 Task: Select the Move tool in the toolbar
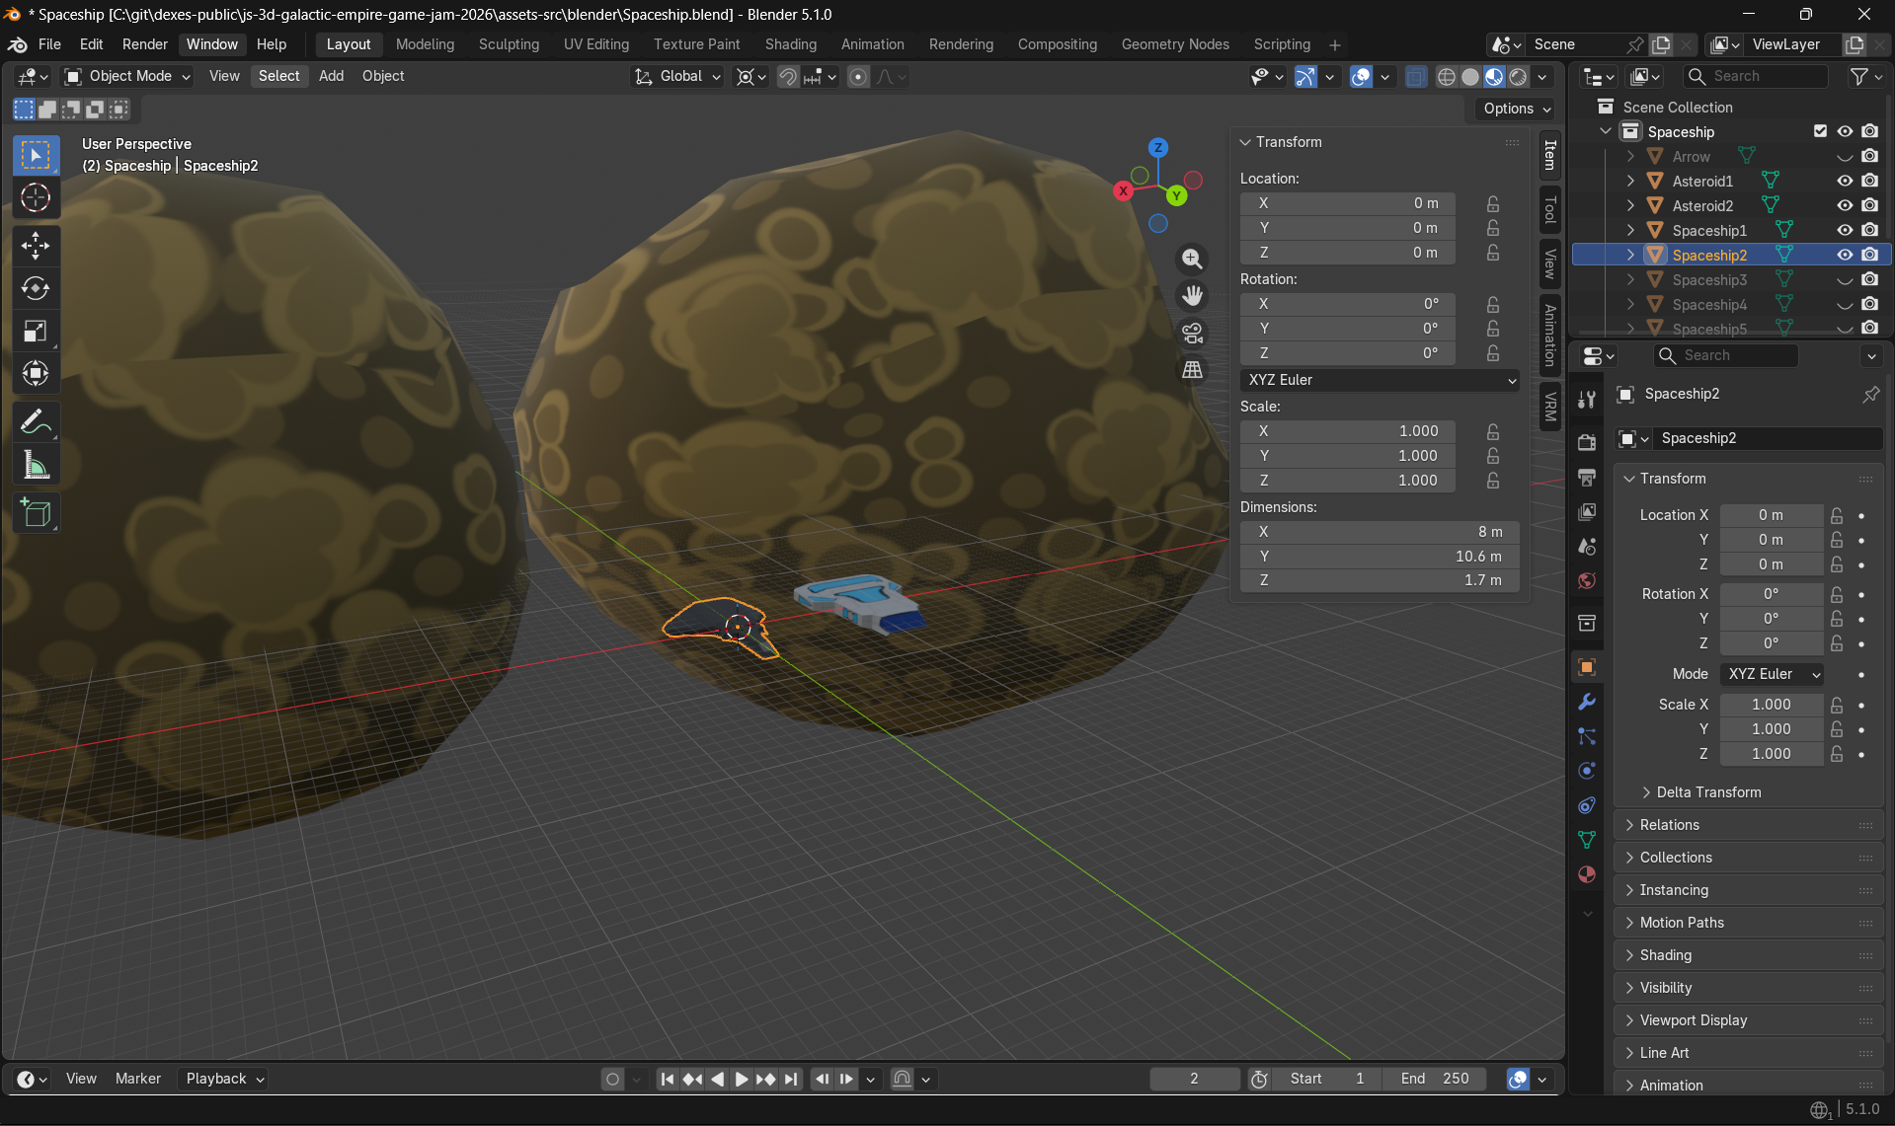(36, 246)
